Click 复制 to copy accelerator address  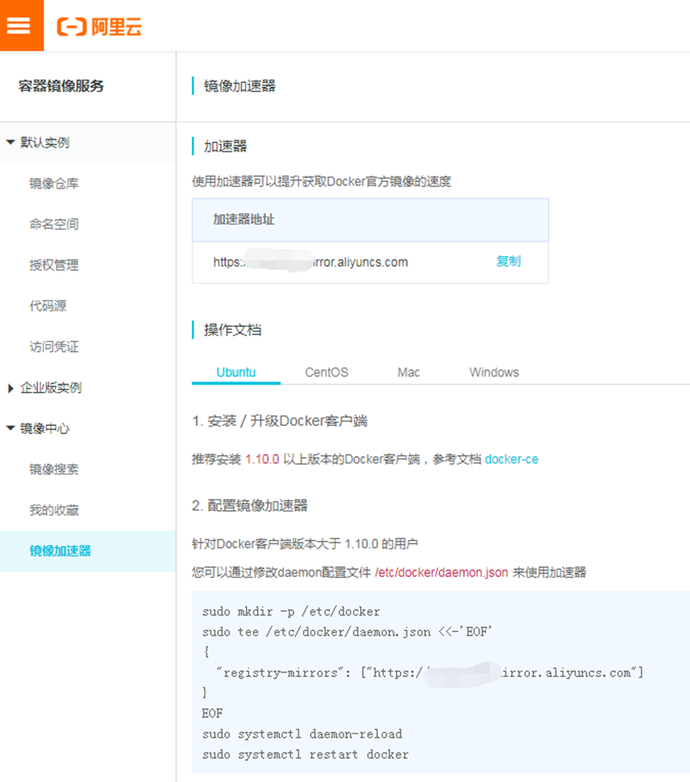[509, 261]
